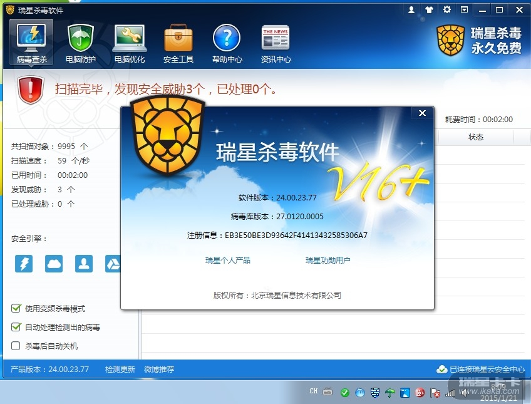Screen dimensions: 531x404
Task: Open the 安全工具 security tools section
Action: [178, 43]
